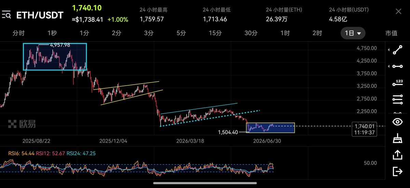Viewport: 410px width, 188px height.
Task: Select the parallel lines drawing tool
Action: point(398,100)
